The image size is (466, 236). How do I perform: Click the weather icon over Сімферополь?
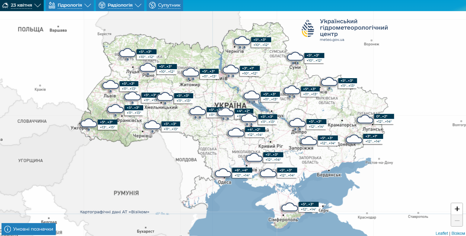tap(289, 207)
